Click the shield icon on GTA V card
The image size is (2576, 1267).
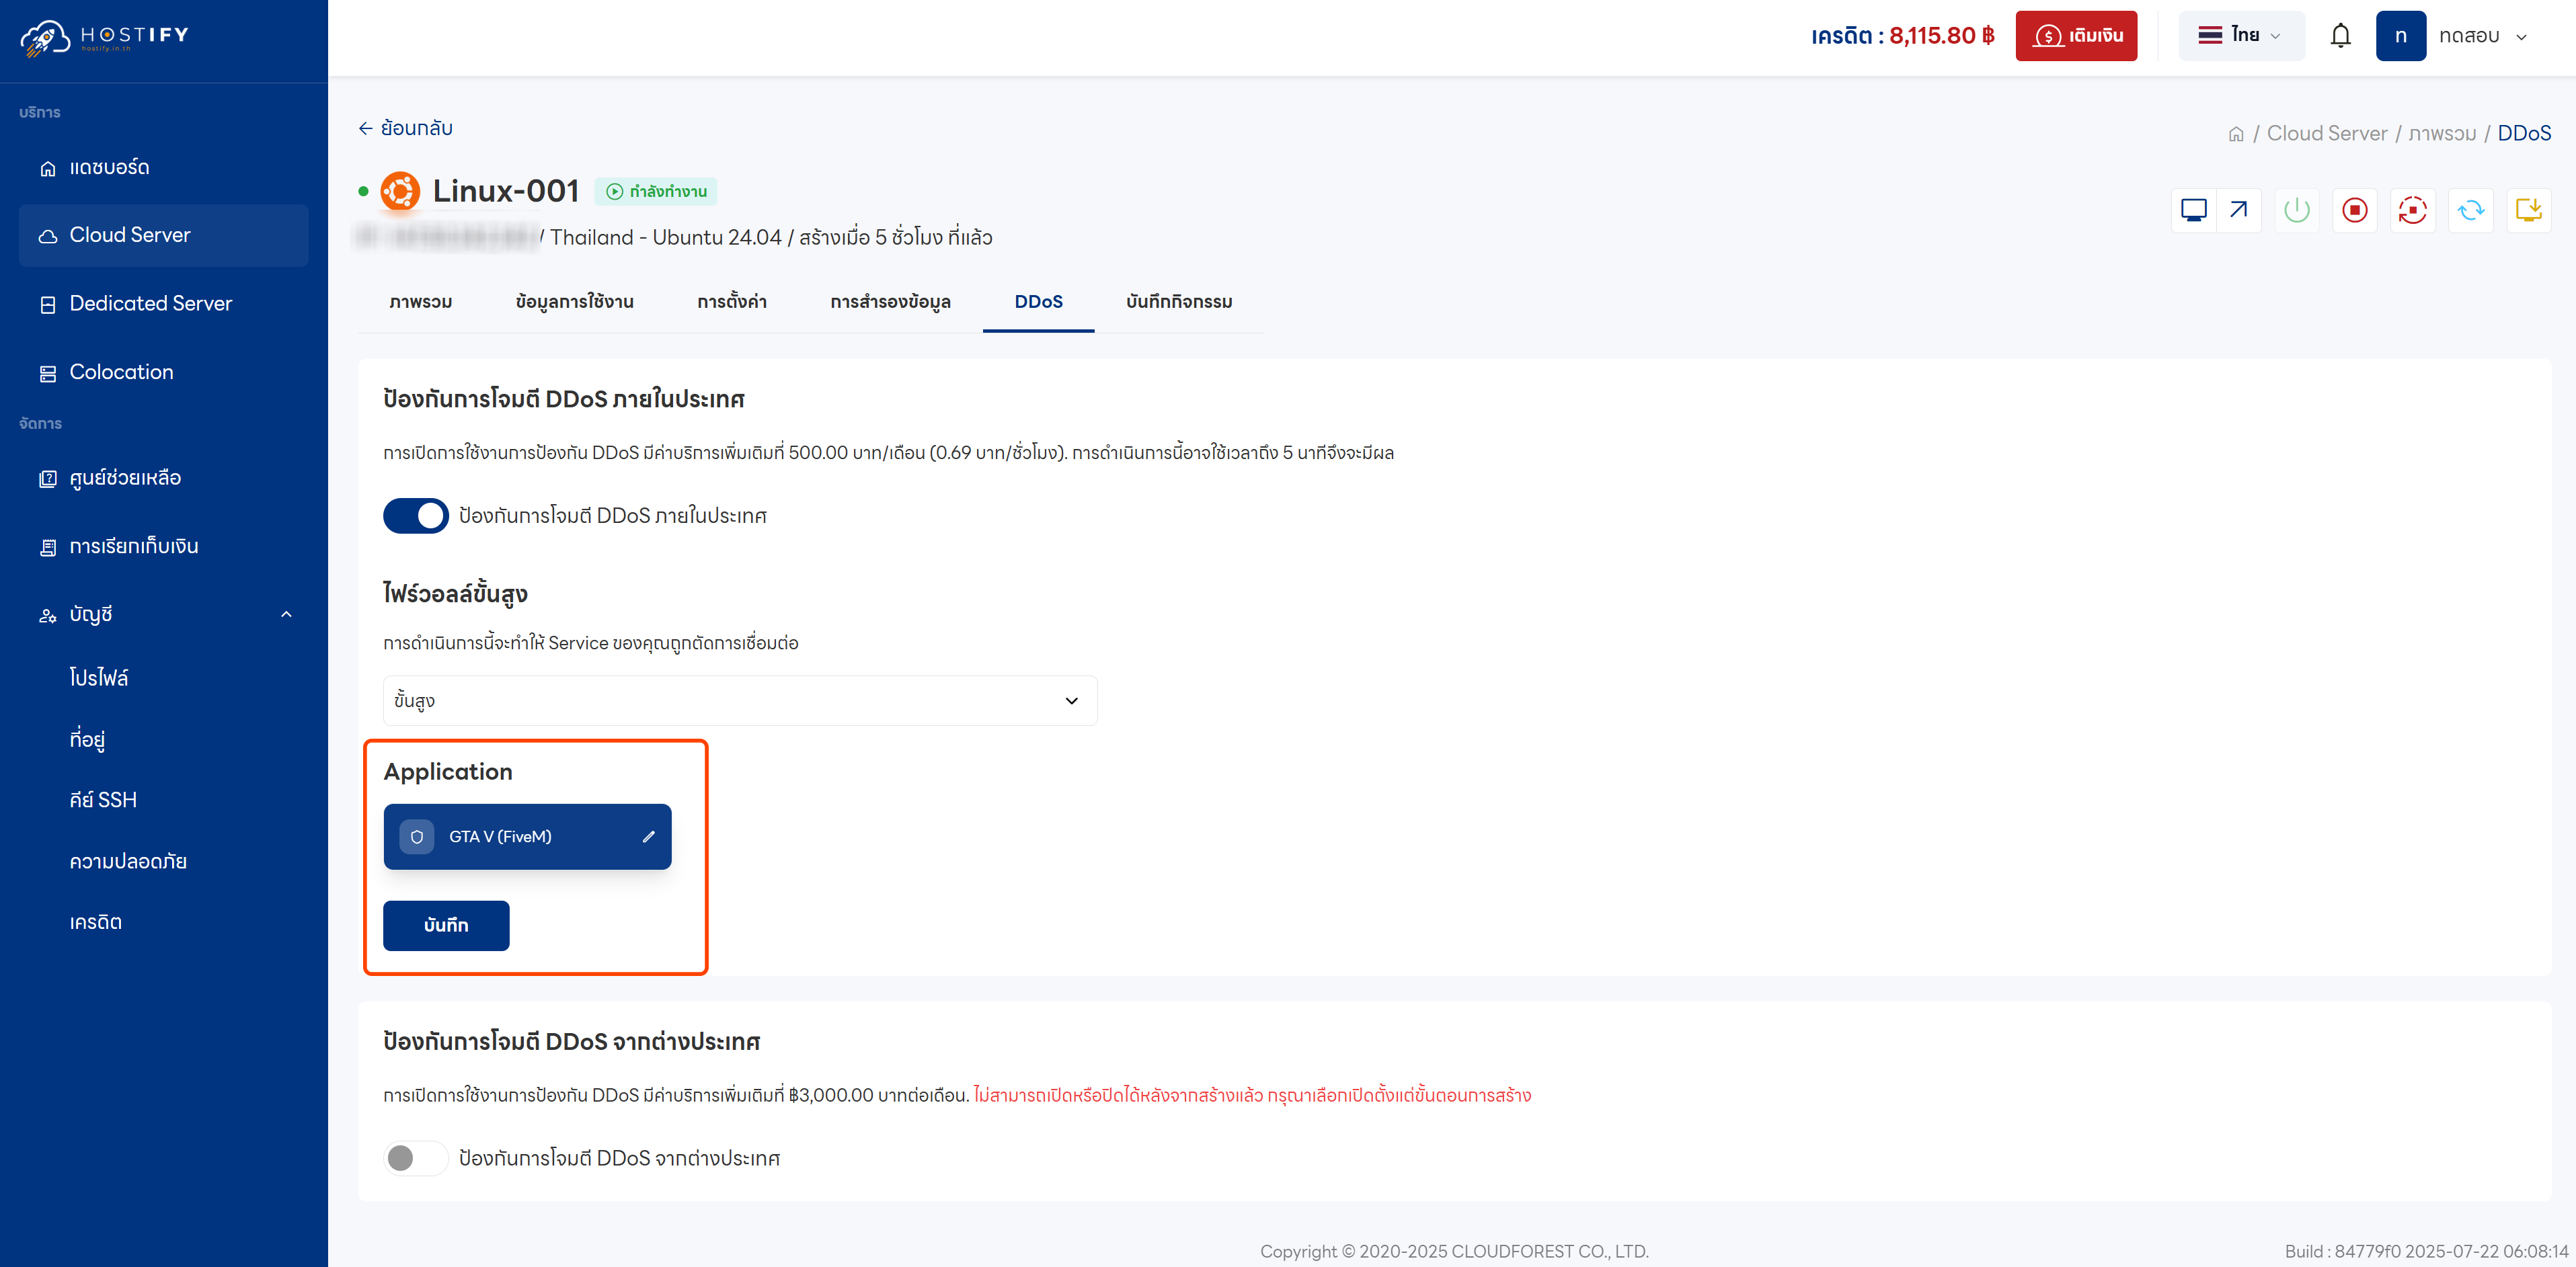pyautogui.click(x=417, y=836)
